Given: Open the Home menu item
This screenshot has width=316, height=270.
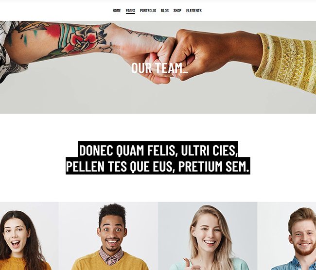Looking at the screenshot, I should pyautogui.click(x=117, y=11).
